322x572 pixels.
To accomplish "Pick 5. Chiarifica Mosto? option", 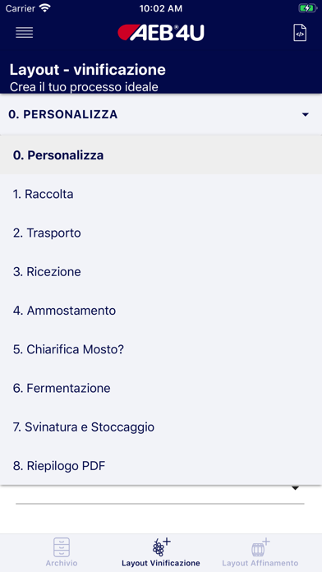I will [x=161, y=349].
